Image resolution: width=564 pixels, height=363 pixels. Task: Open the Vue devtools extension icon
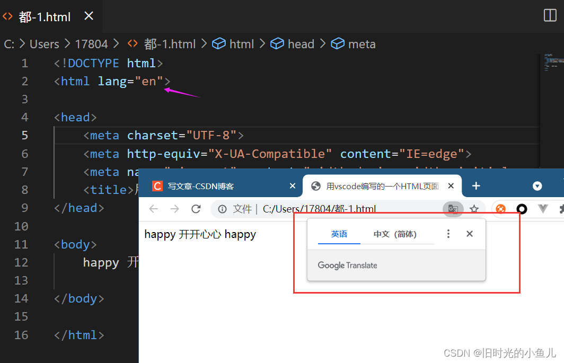point(543,209)
